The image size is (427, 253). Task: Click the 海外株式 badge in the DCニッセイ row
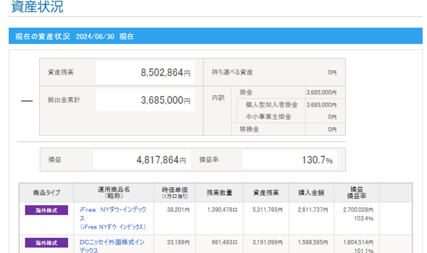[46, 243]
